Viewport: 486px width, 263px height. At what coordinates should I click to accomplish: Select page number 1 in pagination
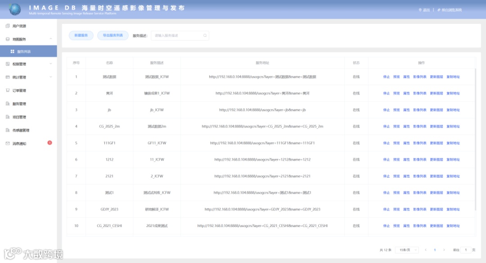435,250
